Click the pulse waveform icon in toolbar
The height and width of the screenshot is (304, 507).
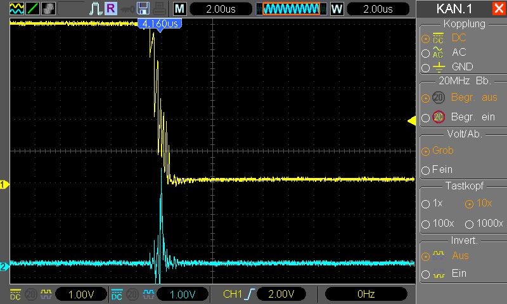[x=95, y=8]
